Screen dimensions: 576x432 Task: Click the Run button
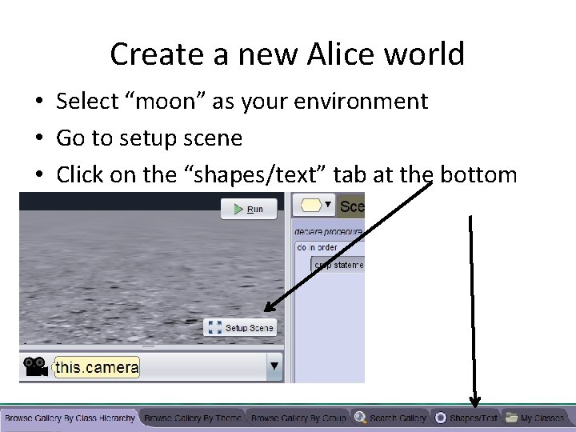249,209
